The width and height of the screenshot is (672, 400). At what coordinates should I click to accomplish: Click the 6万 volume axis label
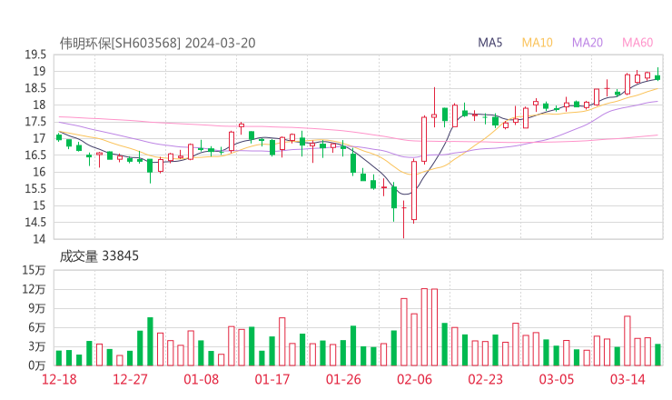coord(36,327)
